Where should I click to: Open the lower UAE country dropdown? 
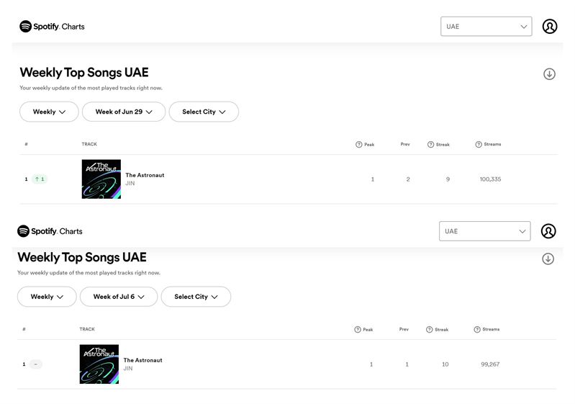[485, 231]
